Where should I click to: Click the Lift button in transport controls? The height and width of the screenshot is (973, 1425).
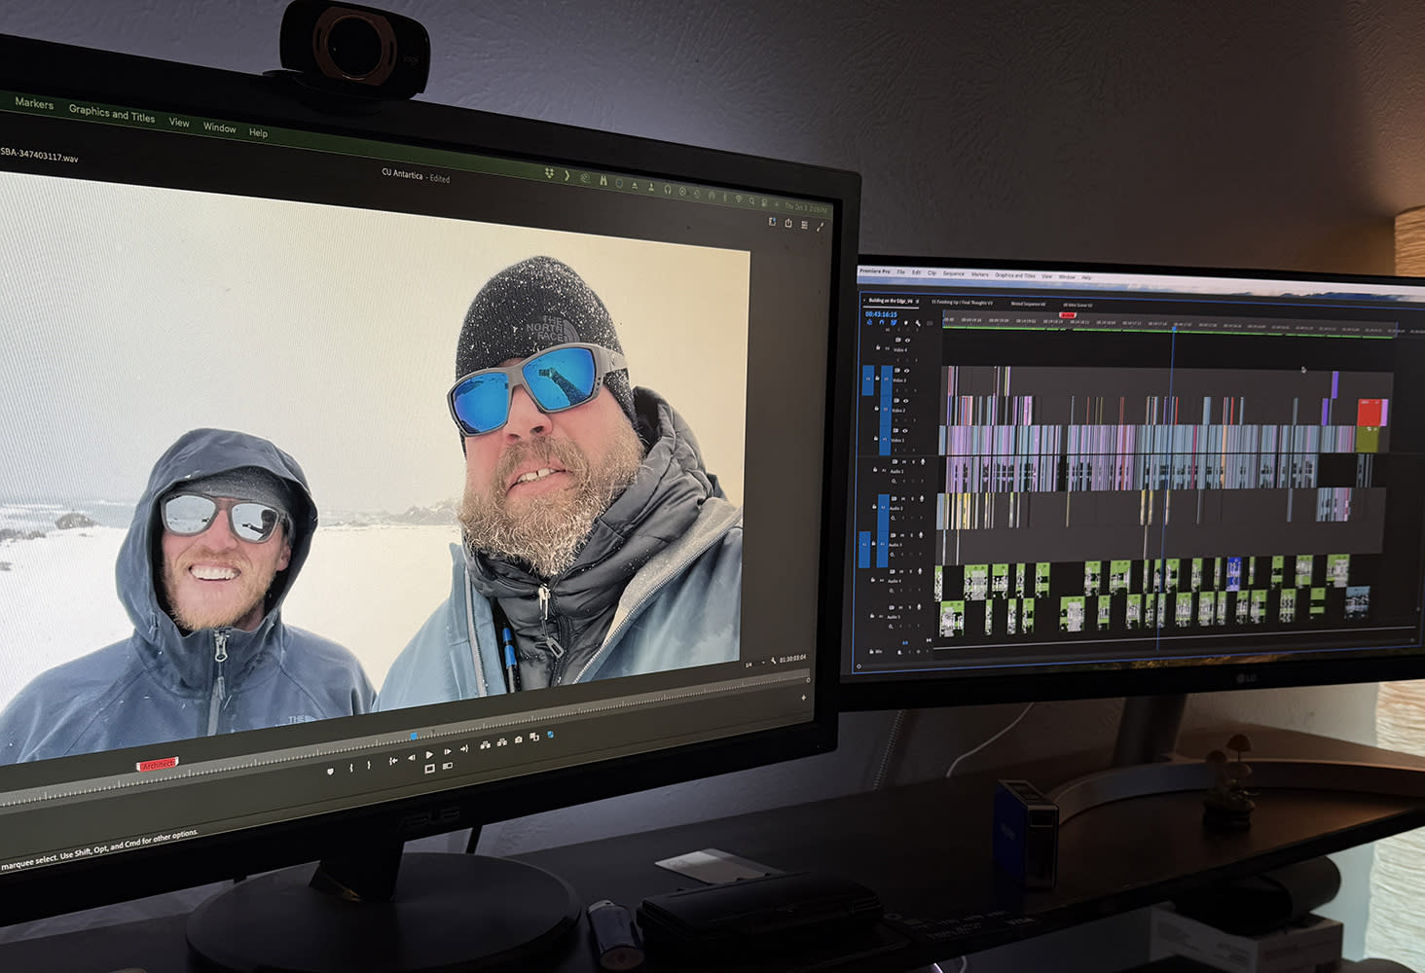[485, 745]
